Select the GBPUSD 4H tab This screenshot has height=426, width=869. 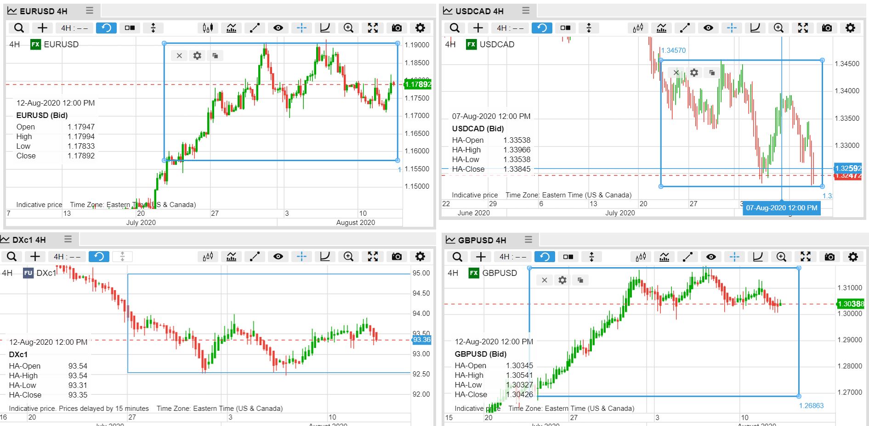coord(482,240)
